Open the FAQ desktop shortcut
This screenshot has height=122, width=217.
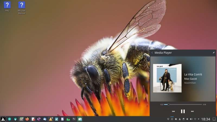(7, 6)
